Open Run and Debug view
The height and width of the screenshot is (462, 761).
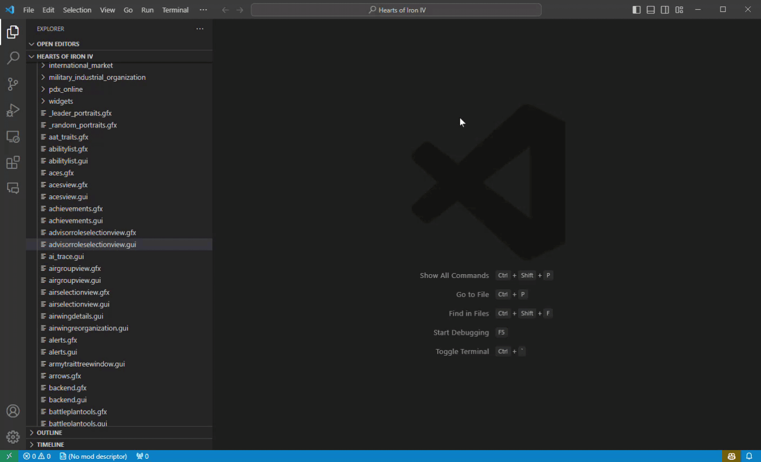13,110
